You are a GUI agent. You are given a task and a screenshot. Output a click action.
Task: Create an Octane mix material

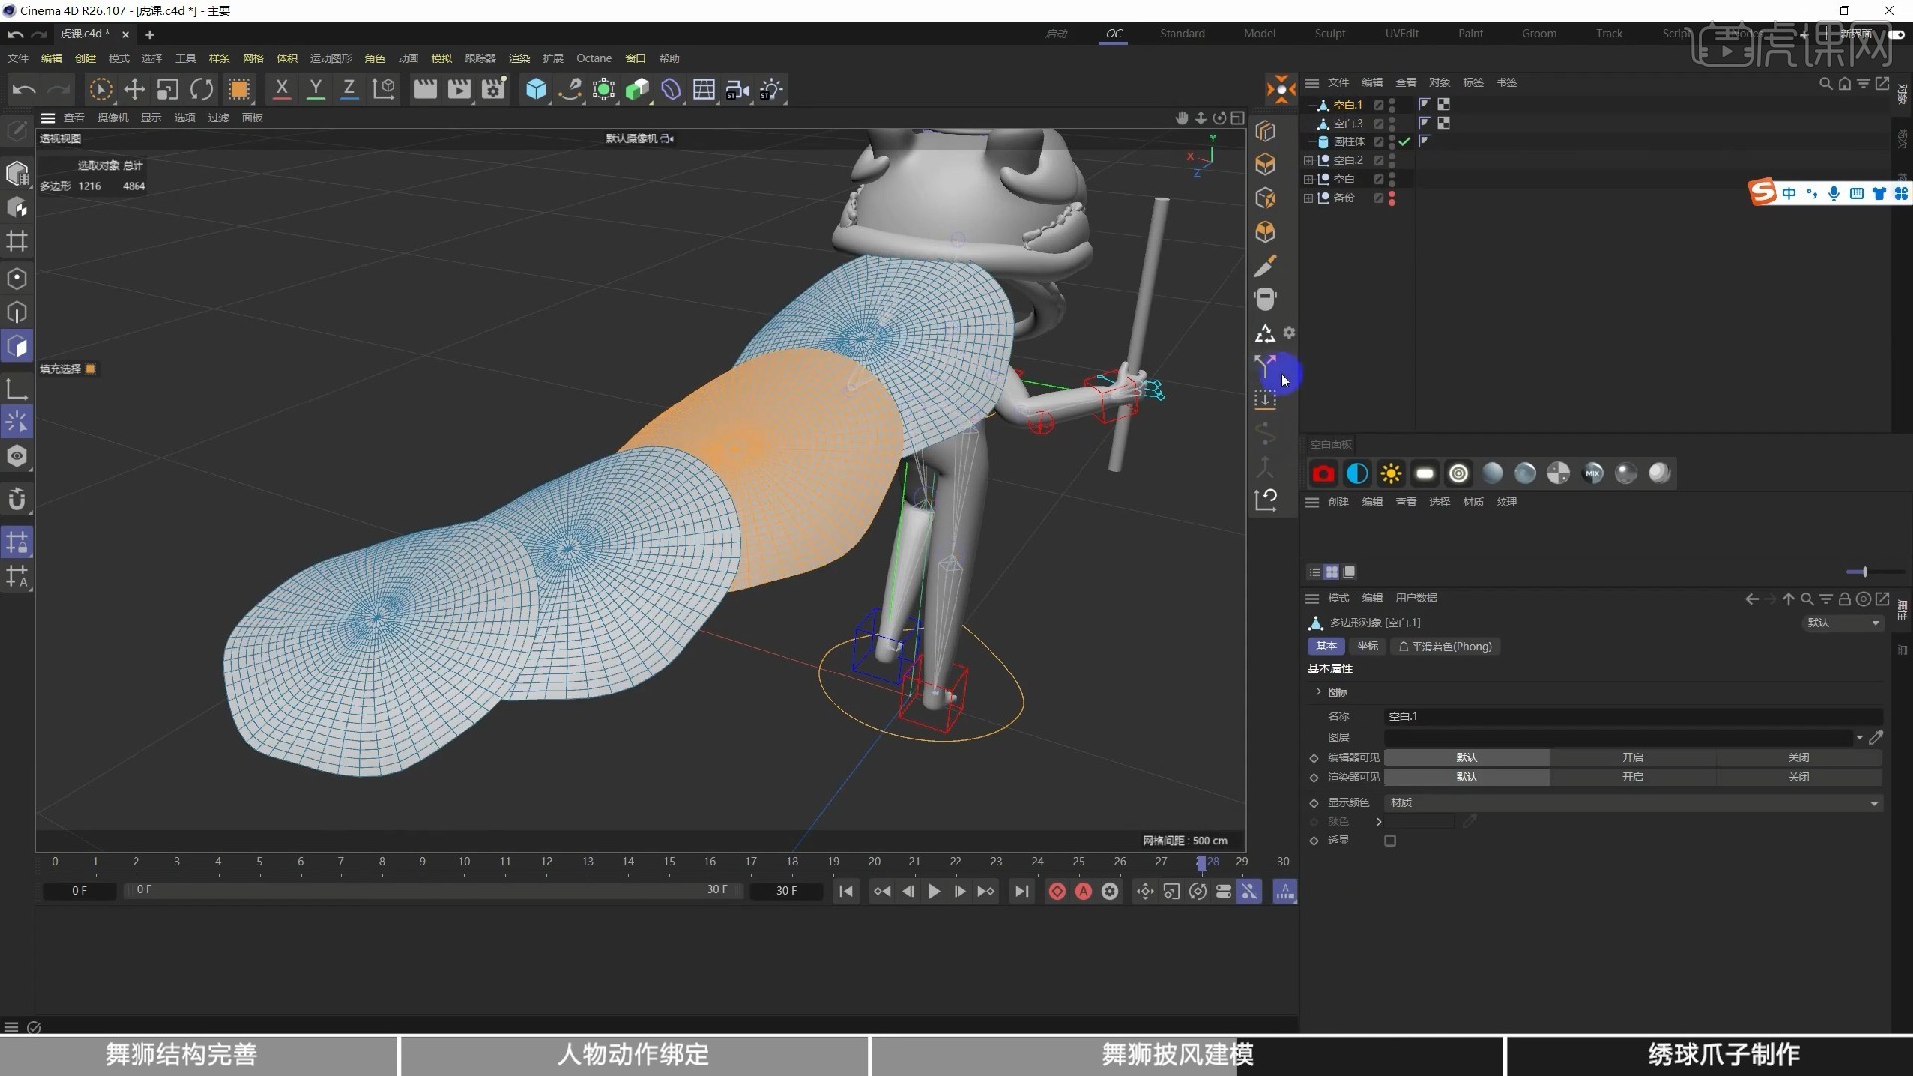coord(1592,474)
